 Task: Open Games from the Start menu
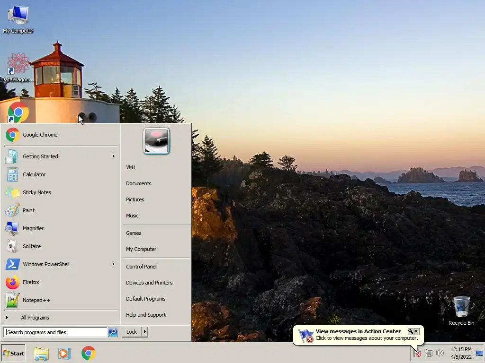[156, 233]
